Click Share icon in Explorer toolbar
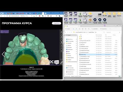 [x=86, y=29]
